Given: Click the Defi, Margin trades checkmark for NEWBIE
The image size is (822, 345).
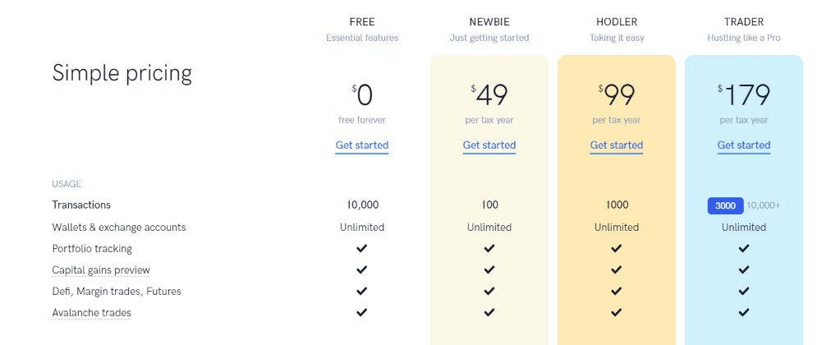Looking at the screenshot, I should click(489, 291).
